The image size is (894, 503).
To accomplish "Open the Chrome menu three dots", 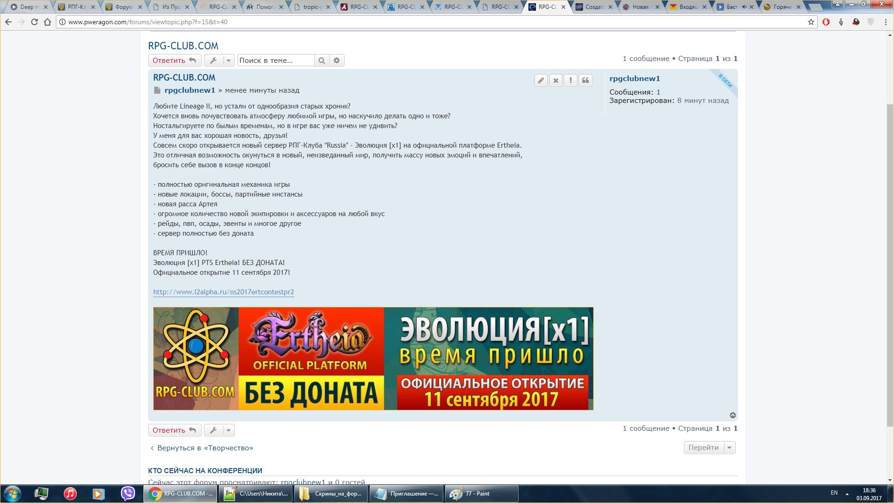I will click(886, 22).
